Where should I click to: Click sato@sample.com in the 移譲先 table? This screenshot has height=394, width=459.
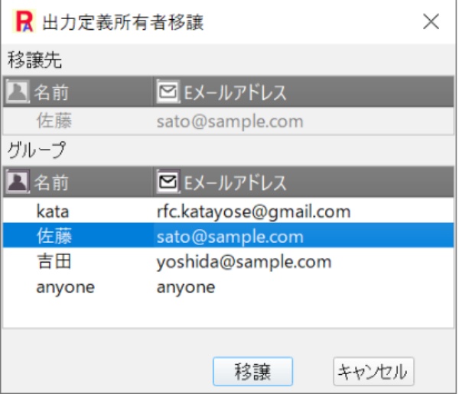(x=229, y=121)
